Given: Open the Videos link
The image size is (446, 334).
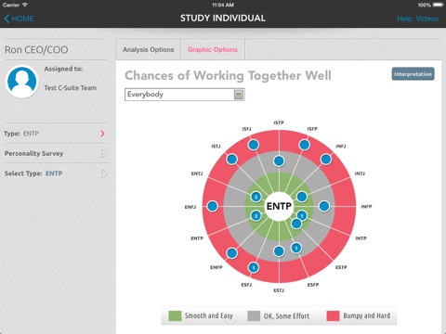Looking at the screenshot, I should click(427, 19).
